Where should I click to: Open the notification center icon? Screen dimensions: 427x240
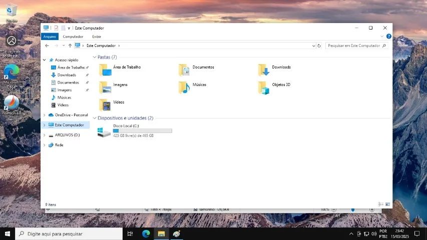[x=417, y=233]
